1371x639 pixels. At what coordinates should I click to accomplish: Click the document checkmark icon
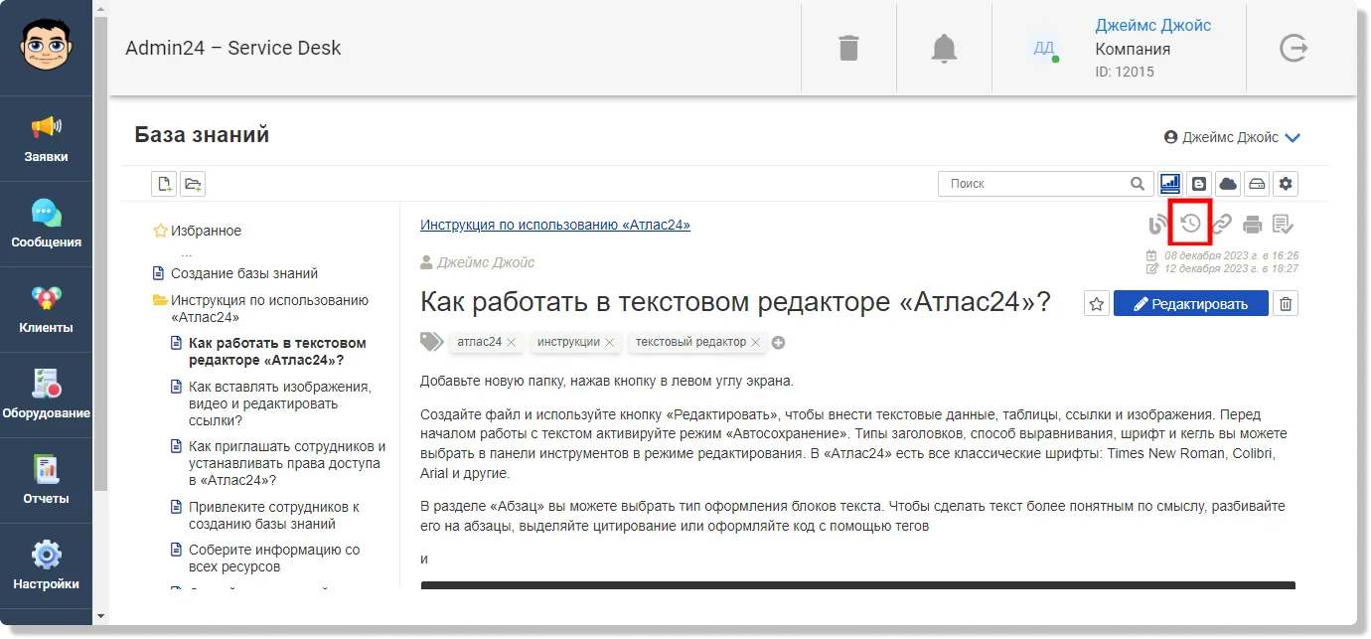coord(1284,225)
